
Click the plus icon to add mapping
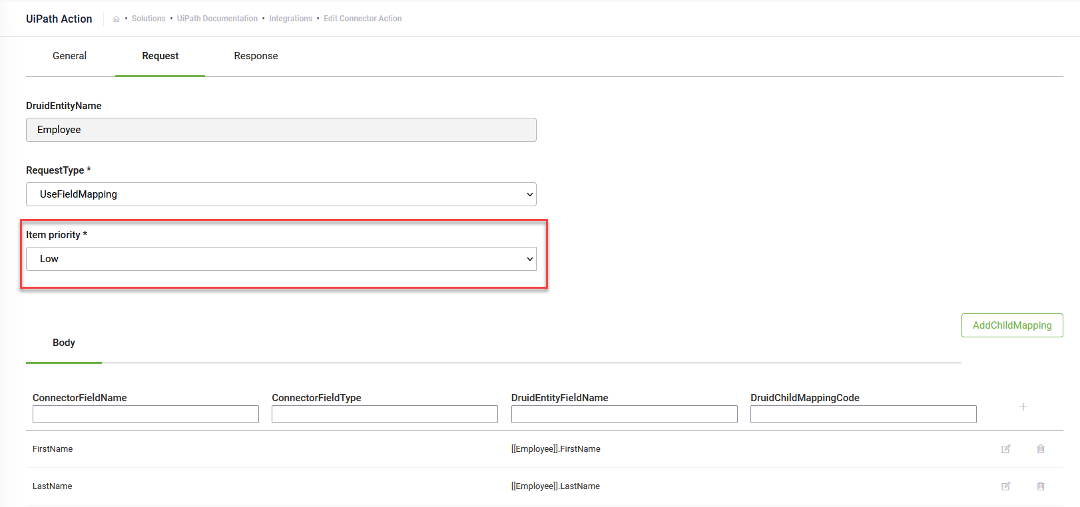[x=1023, y=407]
